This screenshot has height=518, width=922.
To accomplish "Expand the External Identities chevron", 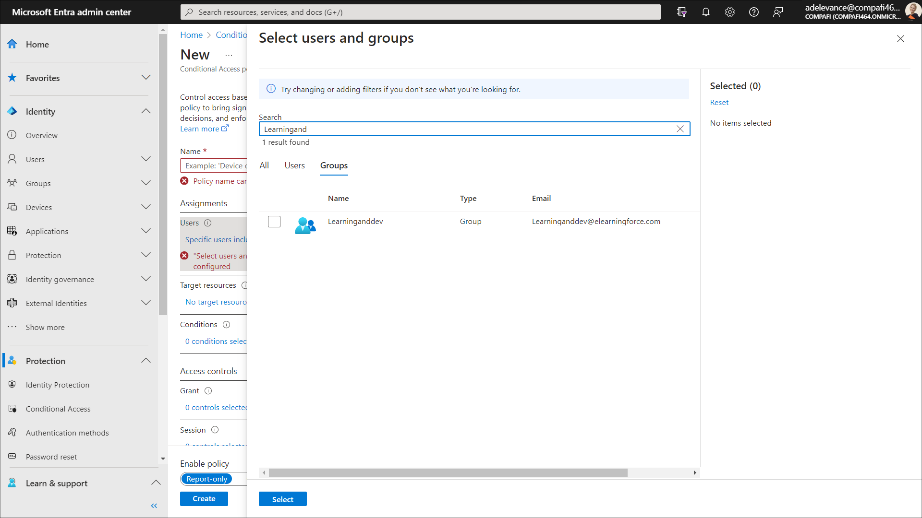I will [x=146, y=303].
